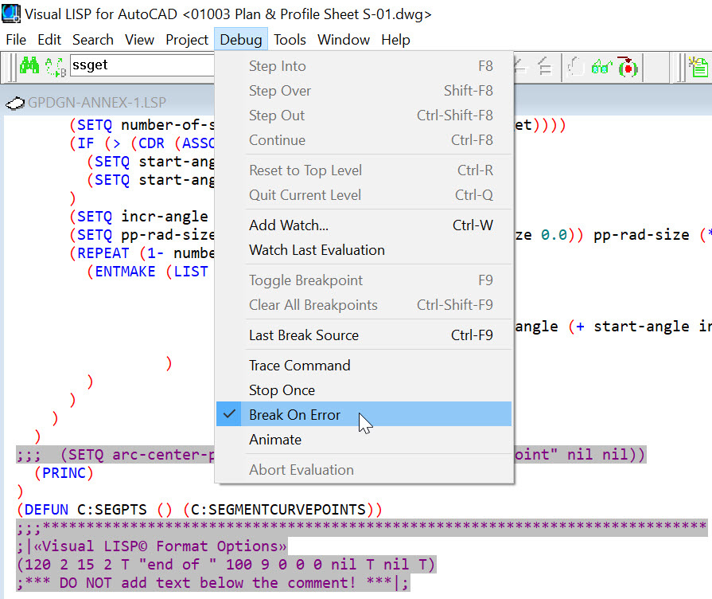Click the red Trace recording toolbar icon

coord(628,68)
